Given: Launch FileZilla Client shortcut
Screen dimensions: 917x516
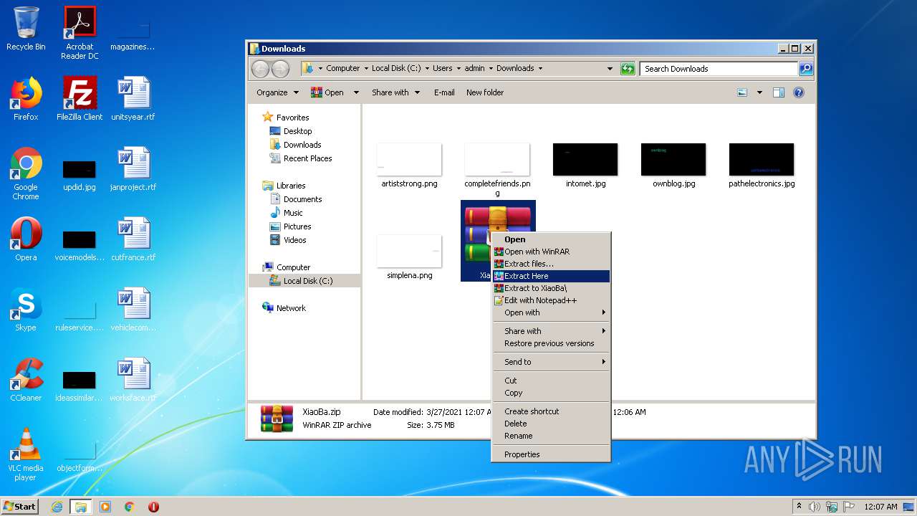Looking at the screenshot, I should tap(80, 99).
